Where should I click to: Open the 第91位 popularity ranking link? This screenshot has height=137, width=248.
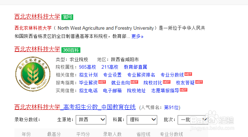tap(172, 108)
